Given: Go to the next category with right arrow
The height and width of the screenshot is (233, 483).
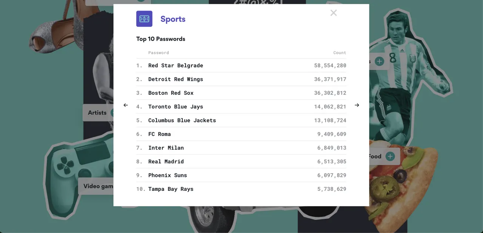Looking at the screenshot, I should (x=357, y=105).
